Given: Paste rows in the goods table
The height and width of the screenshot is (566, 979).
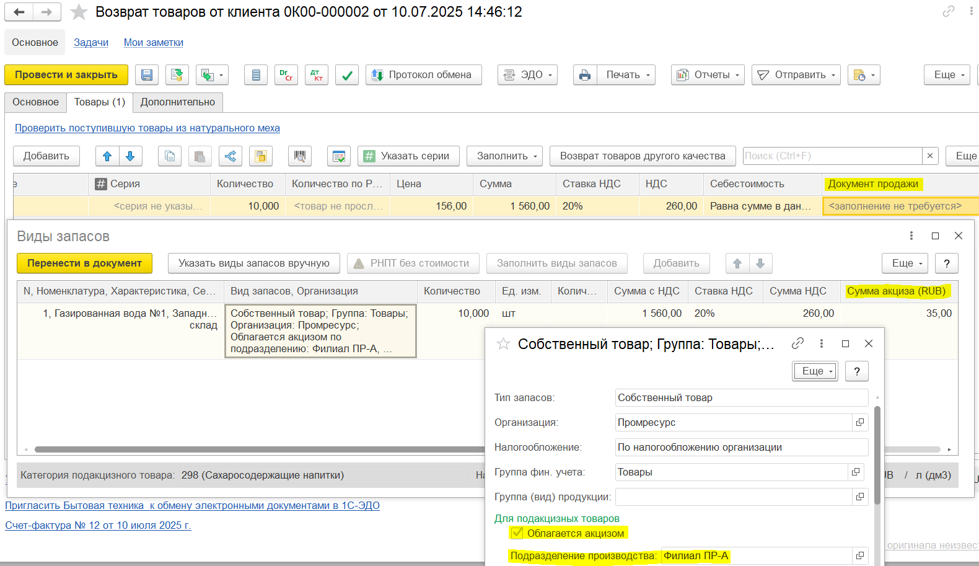Looking at the screenshot, I should [x=200, y=156].
